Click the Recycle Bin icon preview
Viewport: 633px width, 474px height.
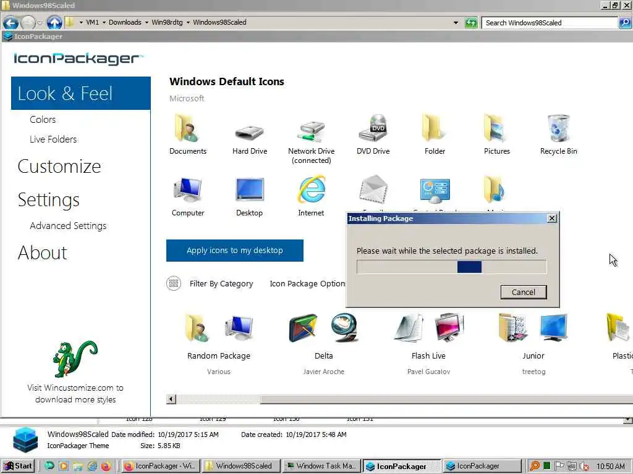[558, 128]
